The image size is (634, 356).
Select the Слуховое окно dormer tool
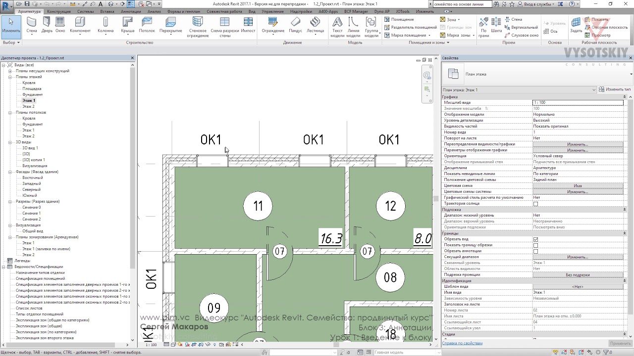tap(522, 35)
